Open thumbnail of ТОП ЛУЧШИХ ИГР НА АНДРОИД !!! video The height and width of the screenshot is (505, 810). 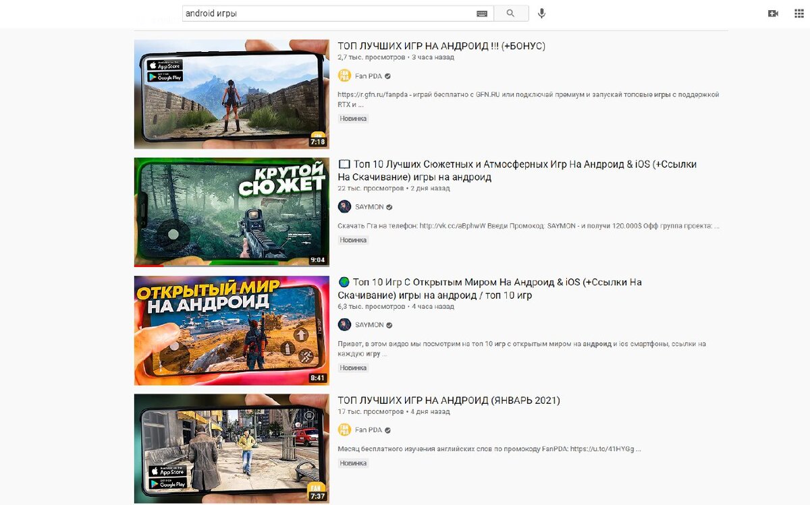pyautogui.click(x=232, y=94)
